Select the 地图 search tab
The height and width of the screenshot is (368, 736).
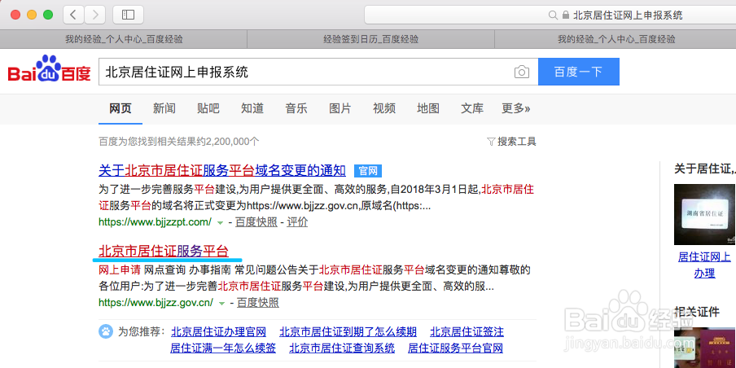click(x=428, y=109)
